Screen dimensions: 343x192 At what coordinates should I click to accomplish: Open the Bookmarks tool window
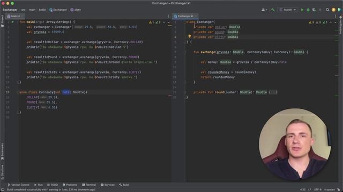click(x=2, y=151)
